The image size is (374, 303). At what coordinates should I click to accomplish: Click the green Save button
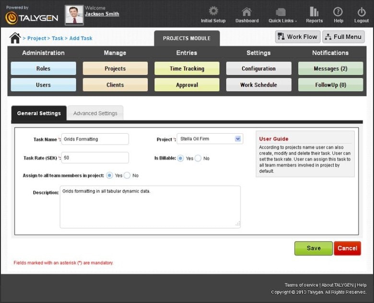point(314,248)
